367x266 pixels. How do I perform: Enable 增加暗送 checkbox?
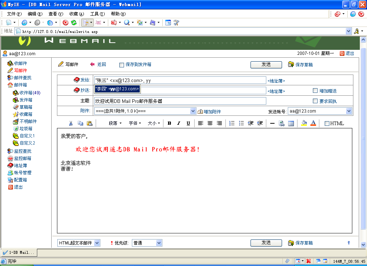pos(315,91)
